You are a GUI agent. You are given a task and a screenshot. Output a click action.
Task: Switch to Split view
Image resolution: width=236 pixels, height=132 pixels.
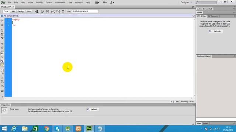tap(13, 11)
